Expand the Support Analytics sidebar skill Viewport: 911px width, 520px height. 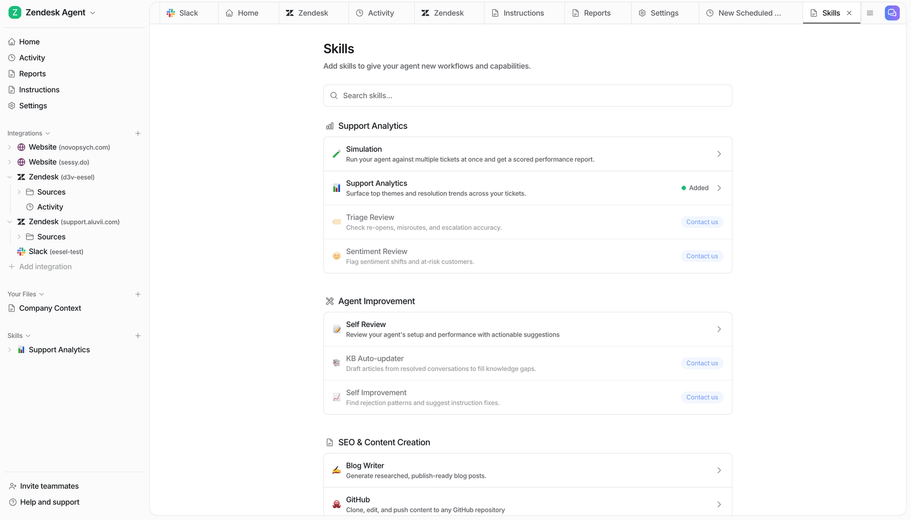9,350
